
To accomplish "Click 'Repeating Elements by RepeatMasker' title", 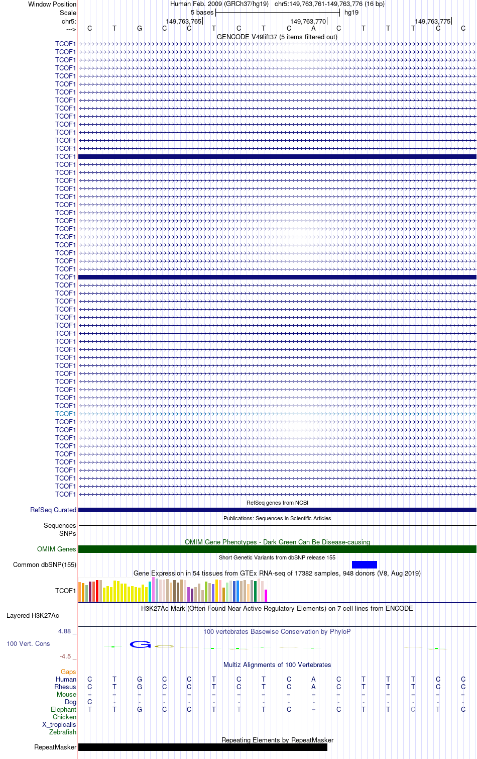I will point(277,740).
